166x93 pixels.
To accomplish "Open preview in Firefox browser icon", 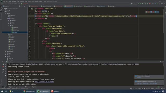I will 149,12.
